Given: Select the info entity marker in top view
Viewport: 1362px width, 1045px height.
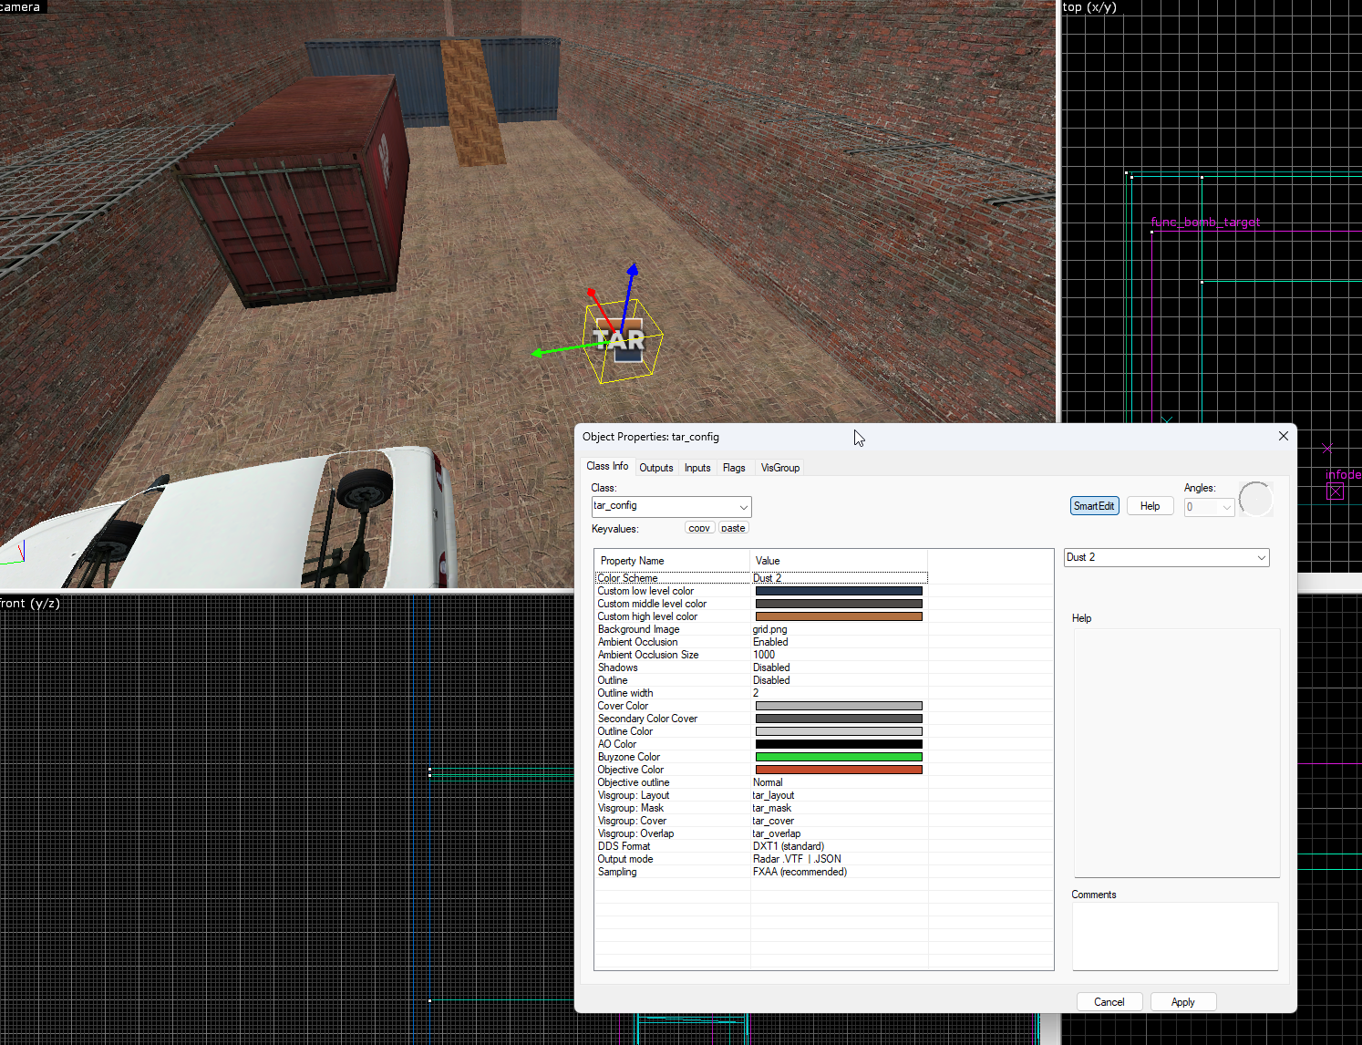Looking at the screenshot, I should [x=1336, y=491].
